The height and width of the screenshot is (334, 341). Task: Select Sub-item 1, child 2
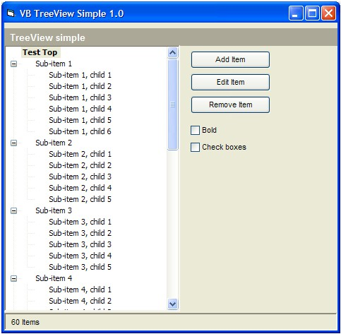[x=80, y=86]
